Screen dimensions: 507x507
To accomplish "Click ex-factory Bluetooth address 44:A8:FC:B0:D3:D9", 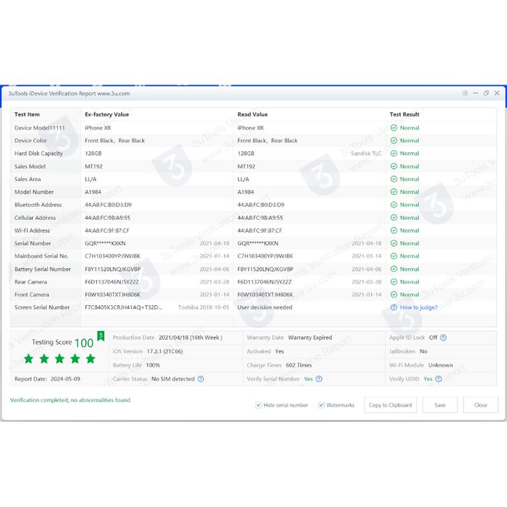I will [x=108, y=205].
